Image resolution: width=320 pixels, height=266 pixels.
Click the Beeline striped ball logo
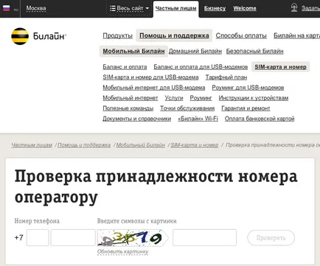20,36
